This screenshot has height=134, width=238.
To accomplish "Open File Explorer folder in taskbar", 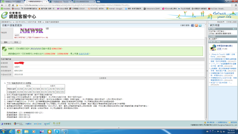I will coord(26,131).
